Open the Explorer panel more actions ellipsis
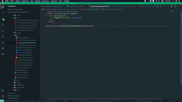Viewport: 182px width, 102px height. 37,6
